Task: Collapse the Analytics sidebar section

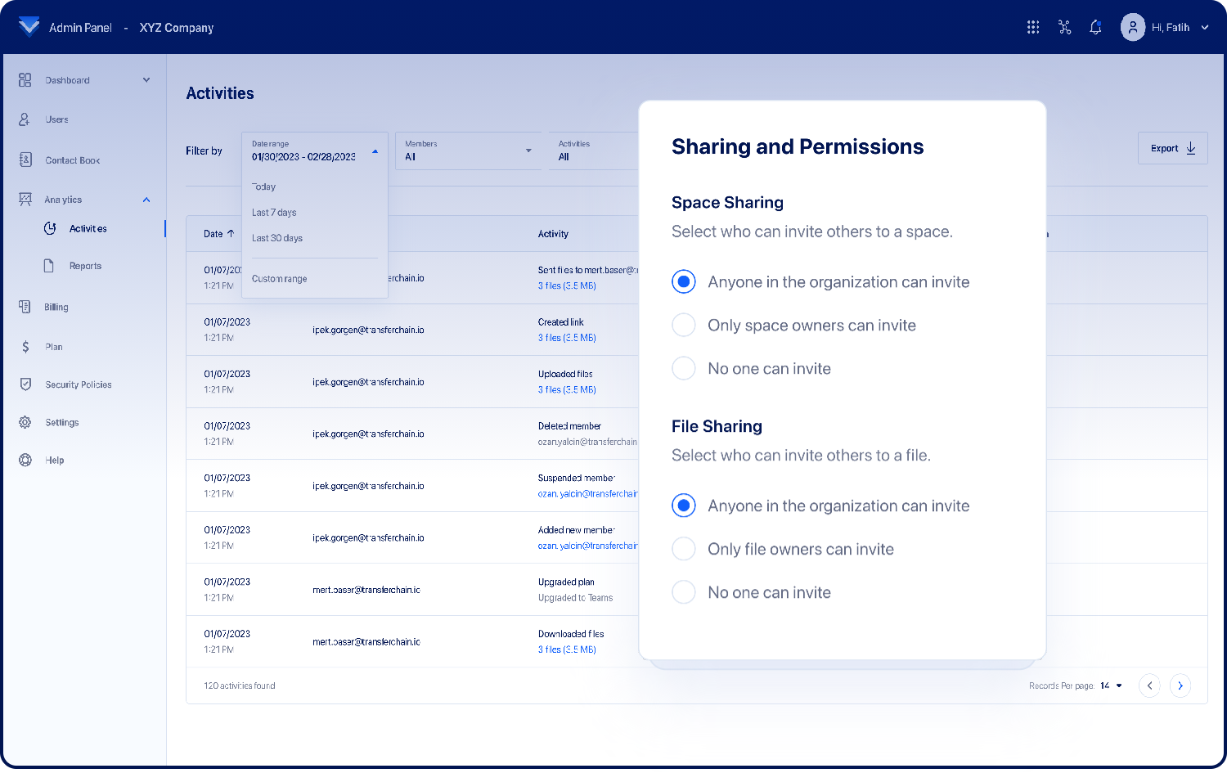Action: 146,200
